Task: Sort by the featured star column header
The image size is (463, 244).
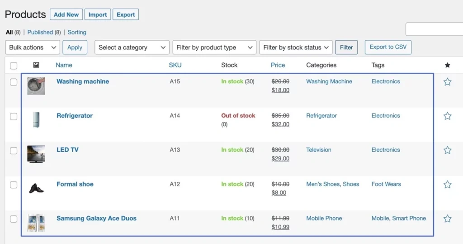Action: (x=447, y=65)
